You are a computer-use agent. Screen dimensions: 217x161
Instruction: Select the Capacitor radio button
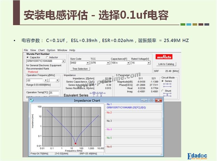pos(28,57)
